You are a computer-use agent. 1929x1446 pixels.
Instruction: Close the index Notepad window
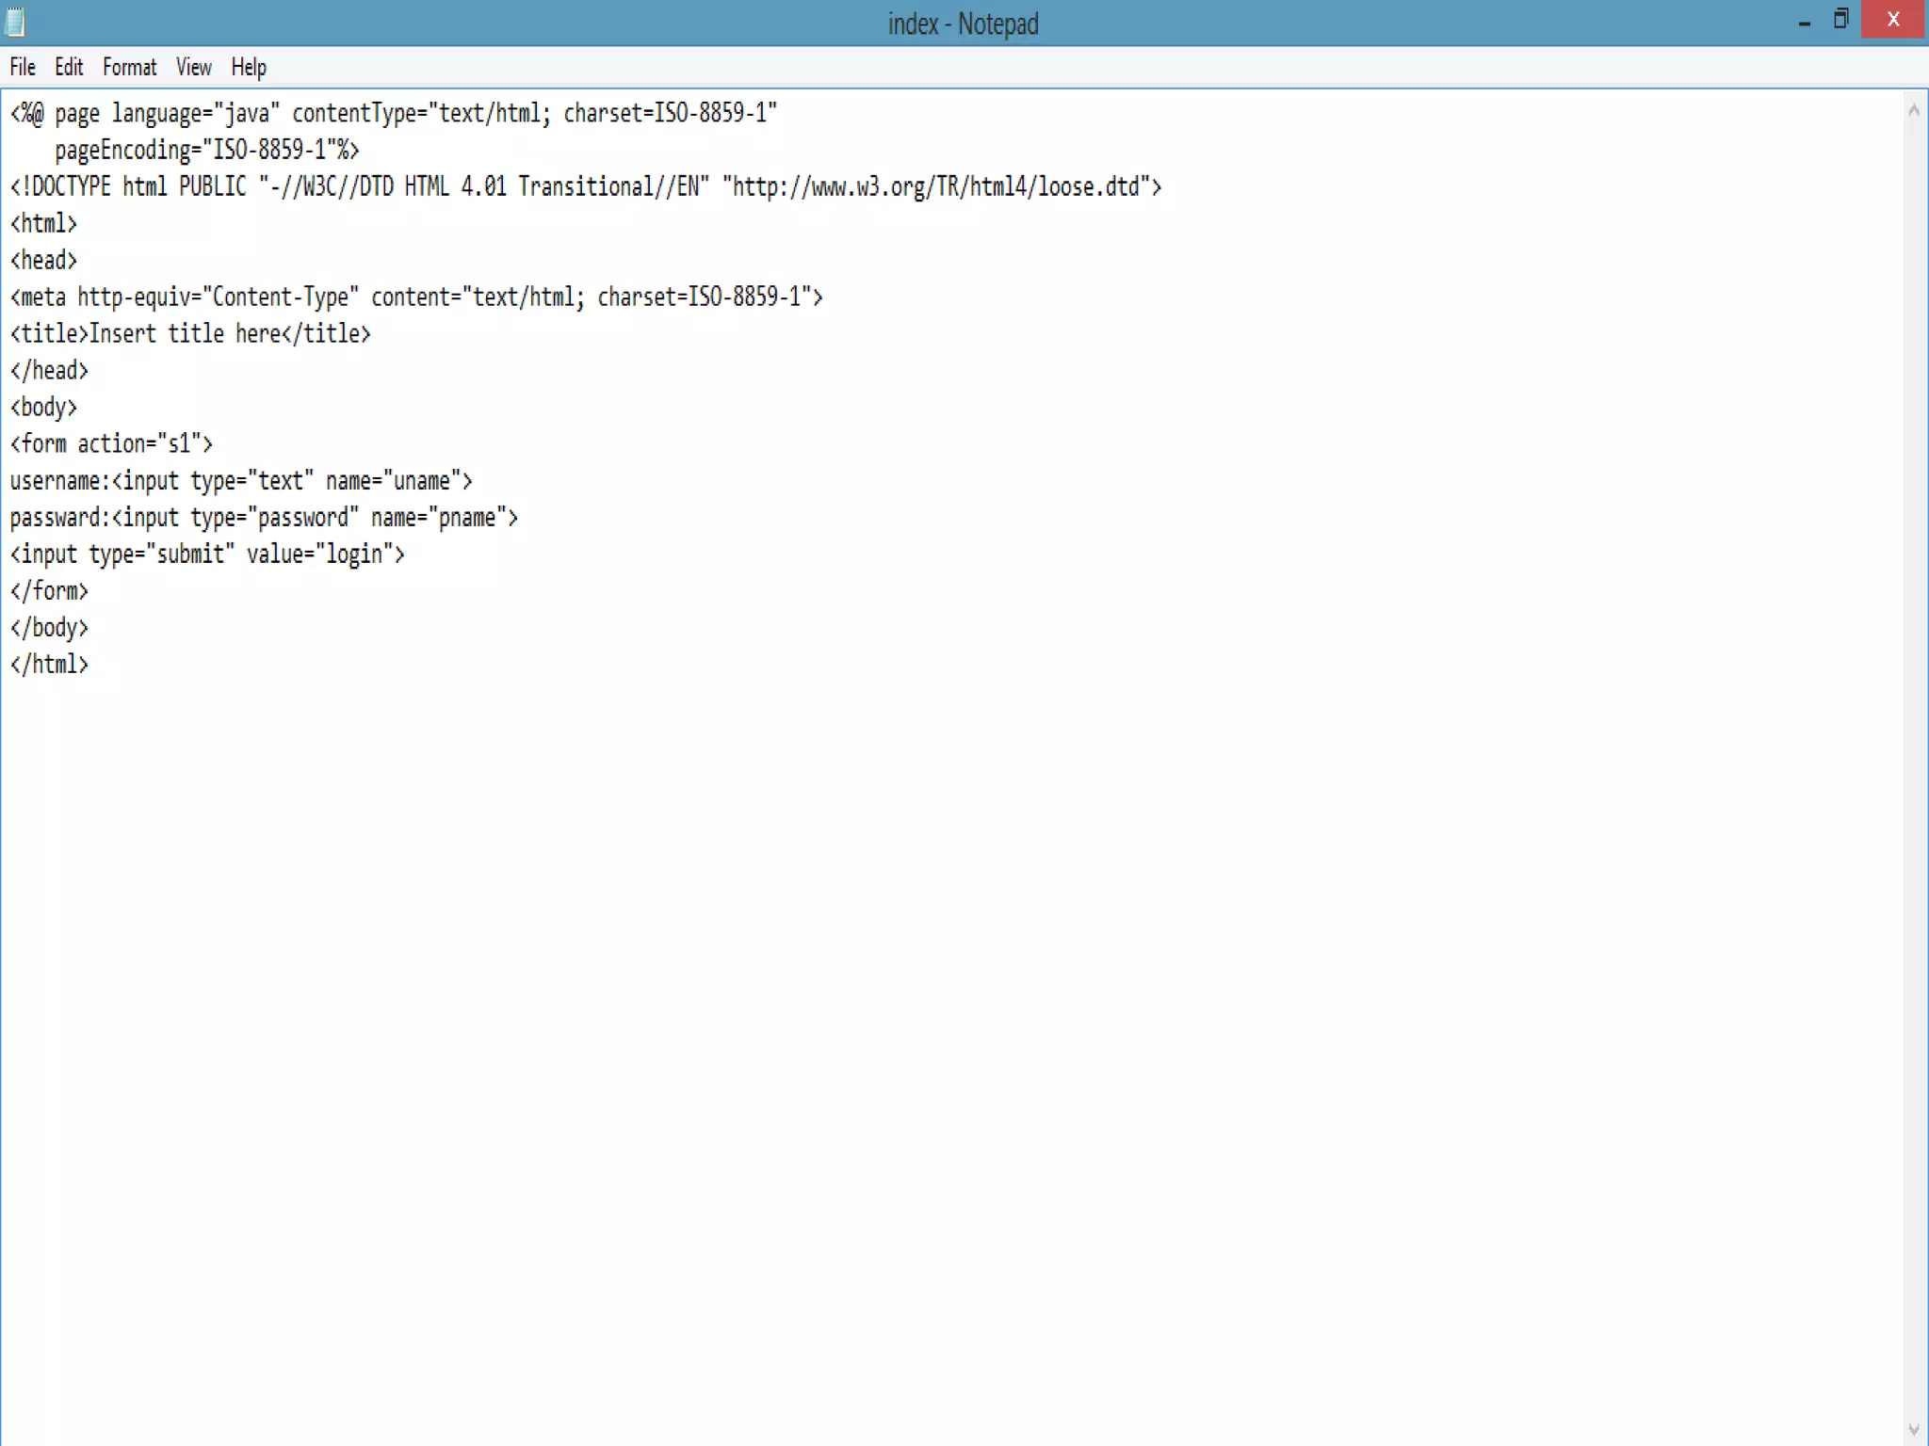pos(1893,20)
